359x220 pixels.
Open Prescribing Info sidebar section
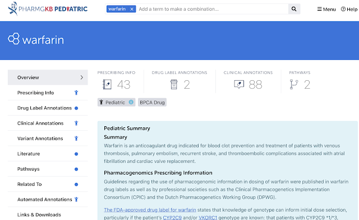(x=48, y=93)
